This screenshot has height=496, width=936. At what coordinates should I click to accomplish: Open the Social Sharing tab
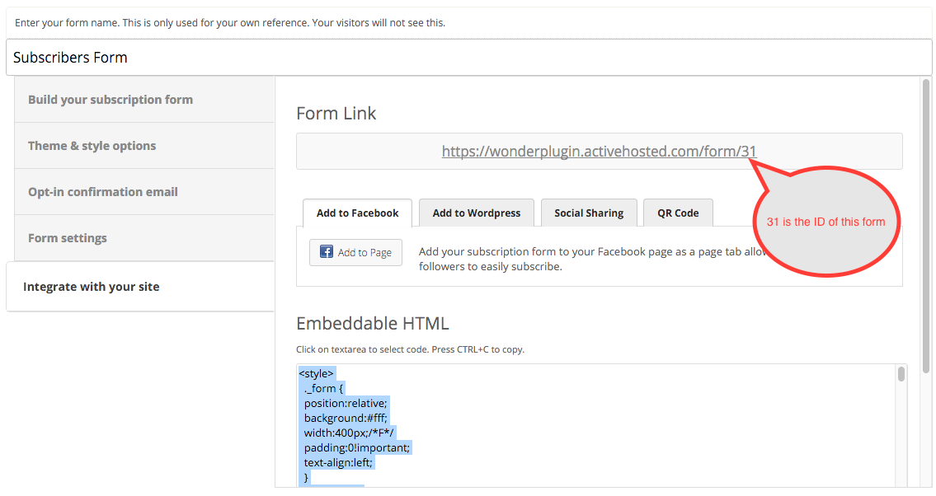click(588, 213)
